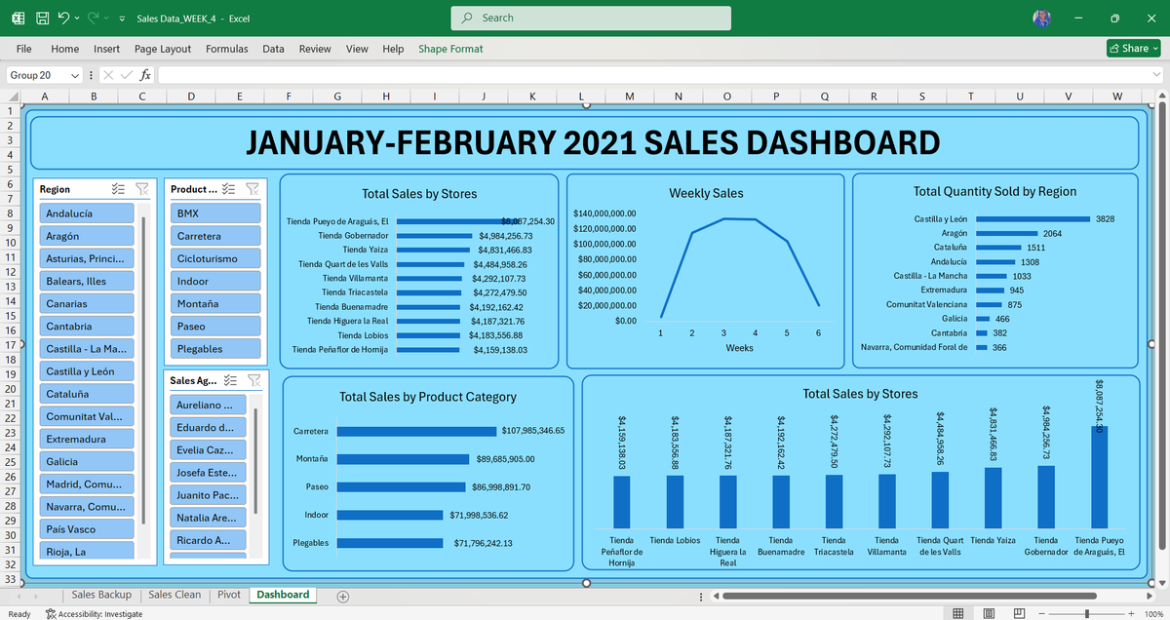This screenshot has width=1170, height=620.
Task: Open the File menu
Action: click(24, 49)
